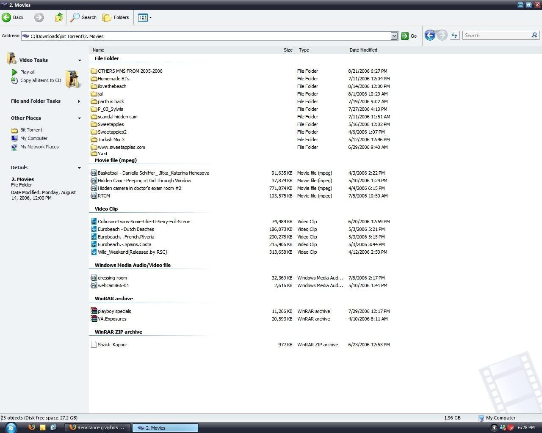Click the RTGM movie file icon
Image resolution: width=542 pixels, height=433 pixels.
94,196
